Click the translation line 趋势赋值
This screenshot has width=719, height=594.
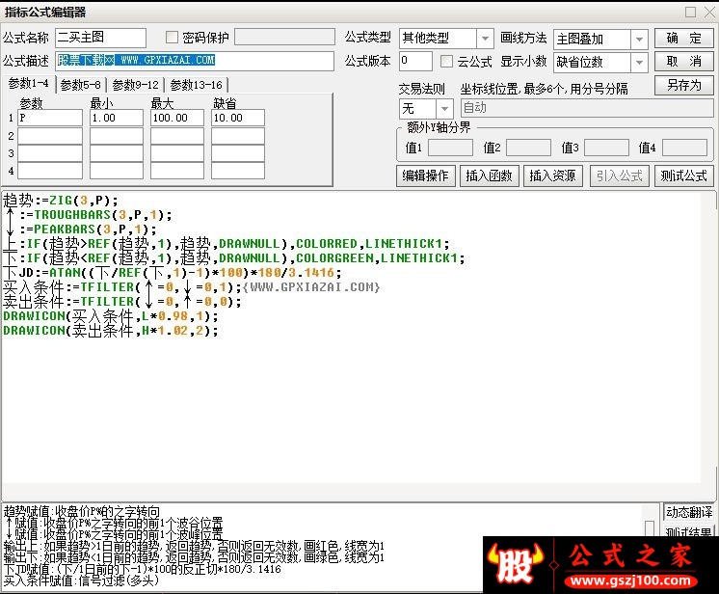[82, 511]
